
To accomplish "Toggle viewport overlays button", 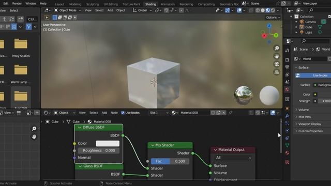I will tap(239, 10).
